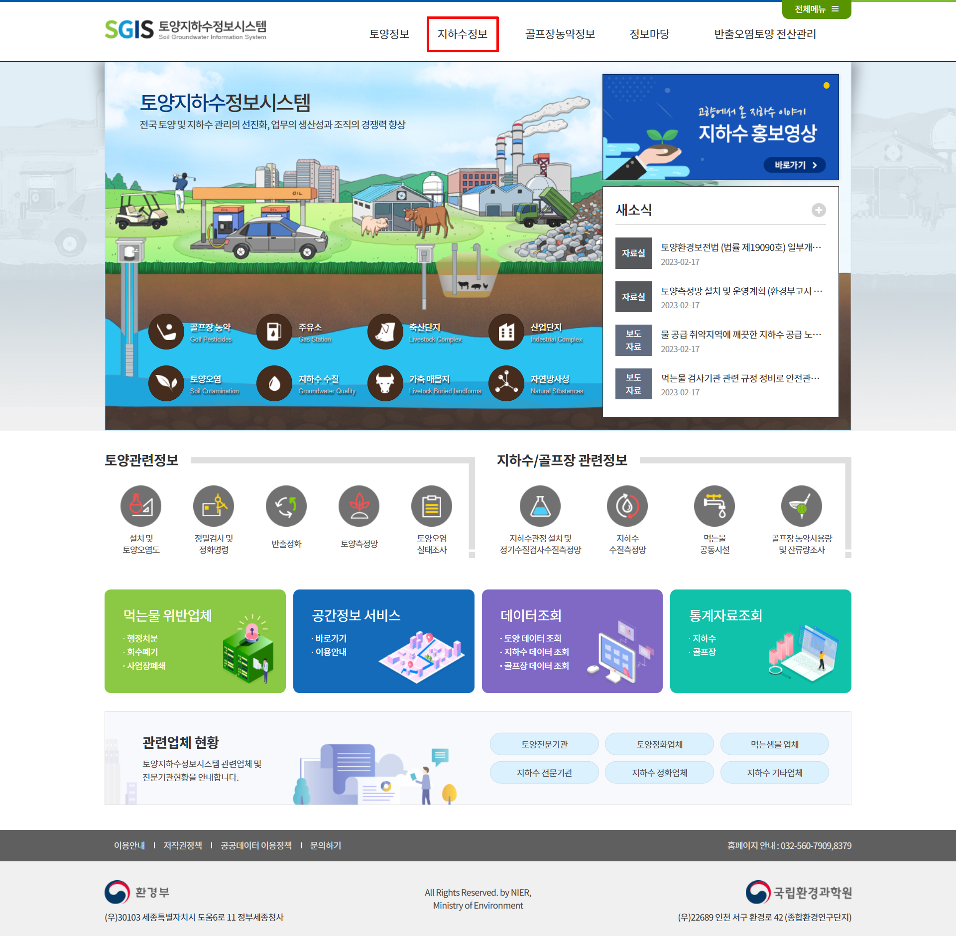Screen dimensions: 956x936
Task: Click the 바로가기 arrow on promo banner
Action: [795, 165]
